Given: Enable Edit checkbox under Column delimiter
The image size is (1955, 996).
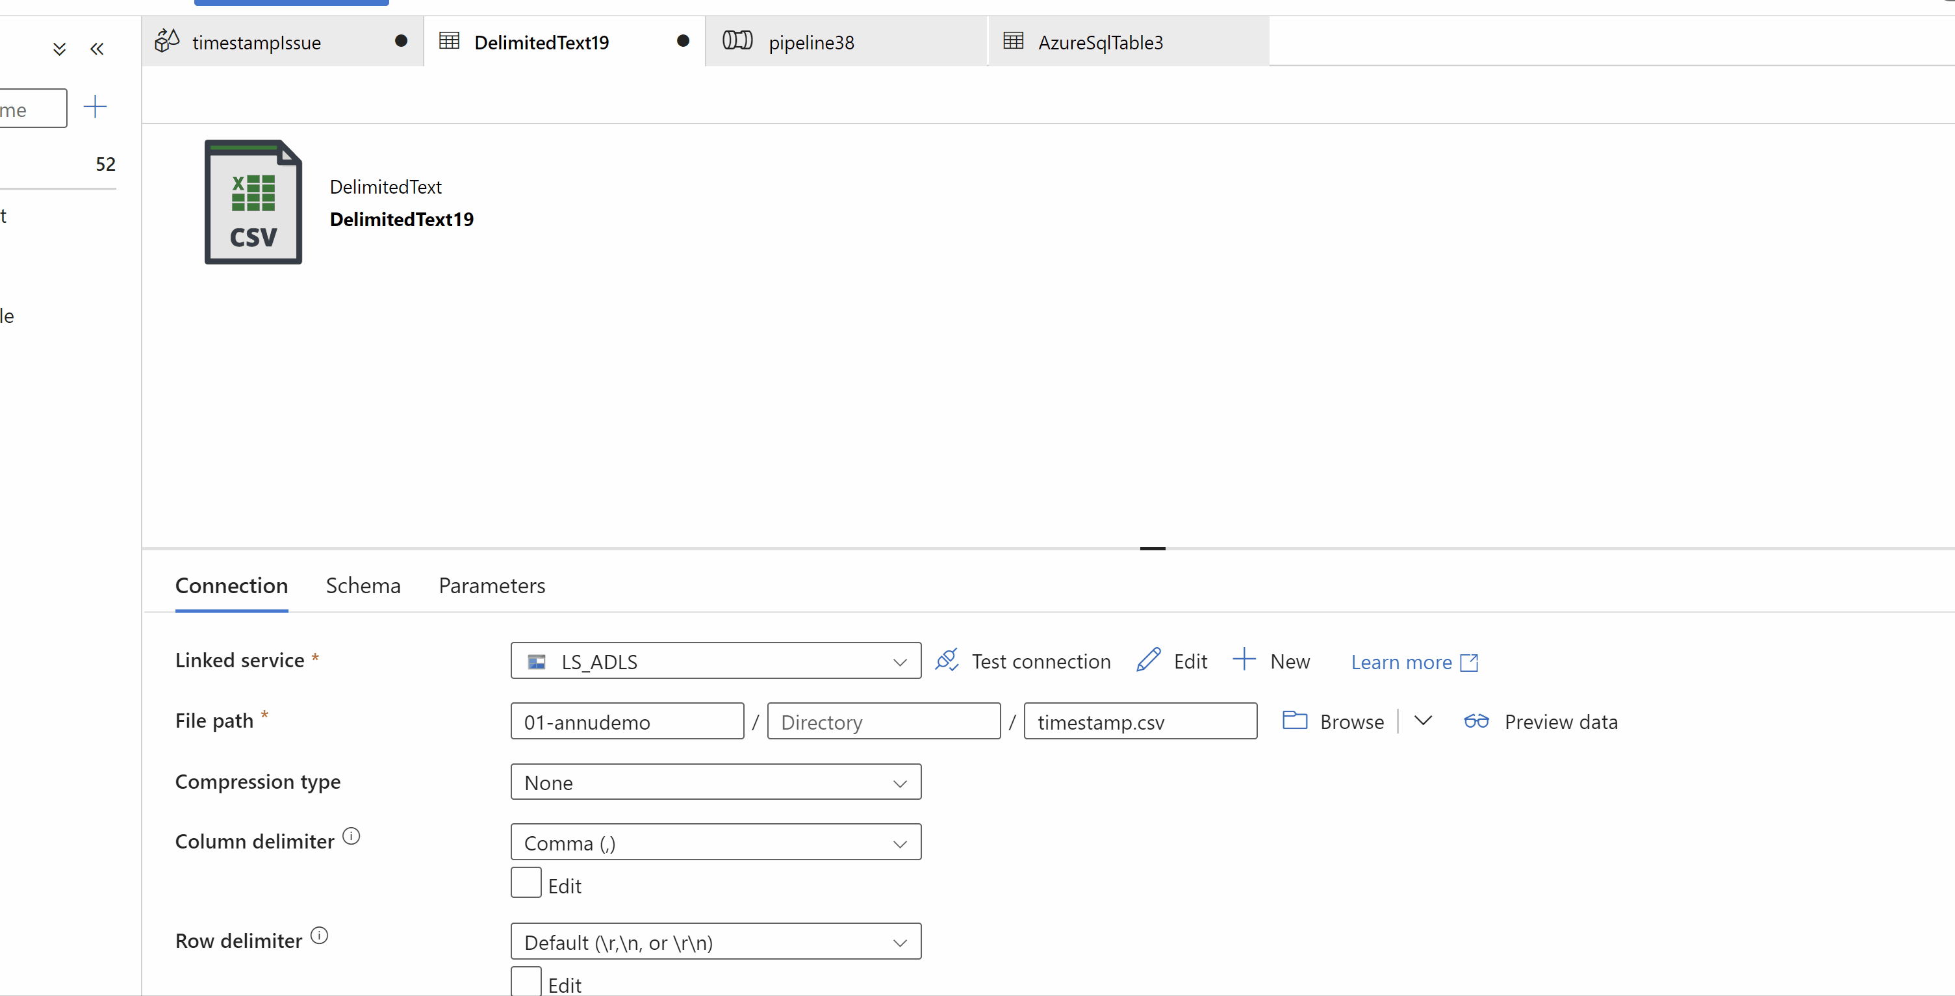Looking at the screenshot, I should (x=526, y=882).
